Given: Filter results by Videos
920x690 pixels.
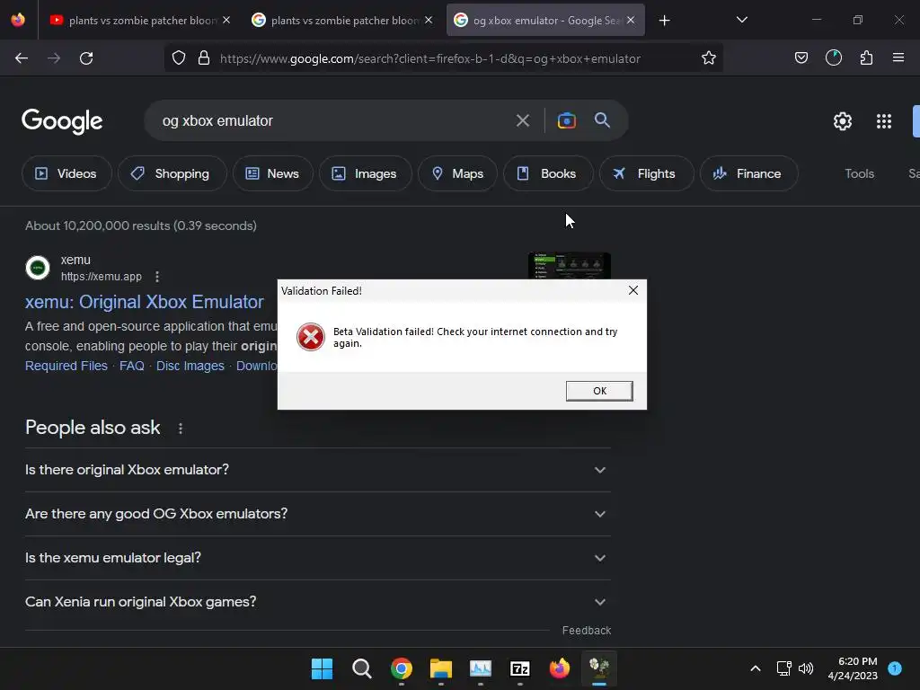Looking at the screenshot, I should (x=66, y=173).
